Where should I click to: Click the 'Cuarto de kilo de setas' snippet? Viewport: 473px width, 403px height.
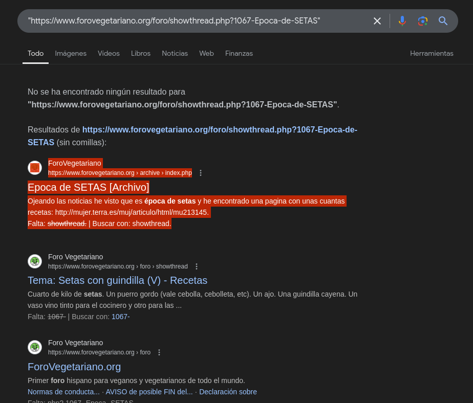click(x=192, y=300)
